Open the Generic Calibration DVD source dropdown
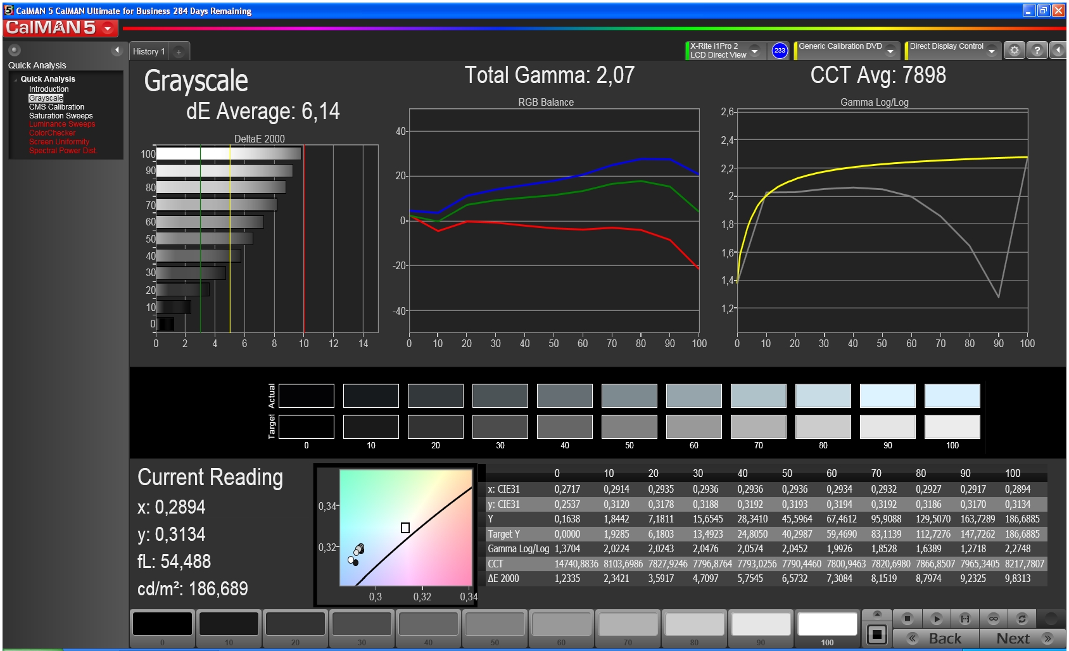Screen dimensions: 1069x651 click(890, 51)
